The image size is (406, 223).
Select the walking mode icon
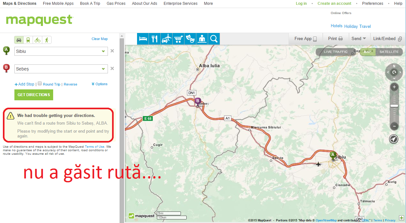pyautogui.click(x=47, y=40)
